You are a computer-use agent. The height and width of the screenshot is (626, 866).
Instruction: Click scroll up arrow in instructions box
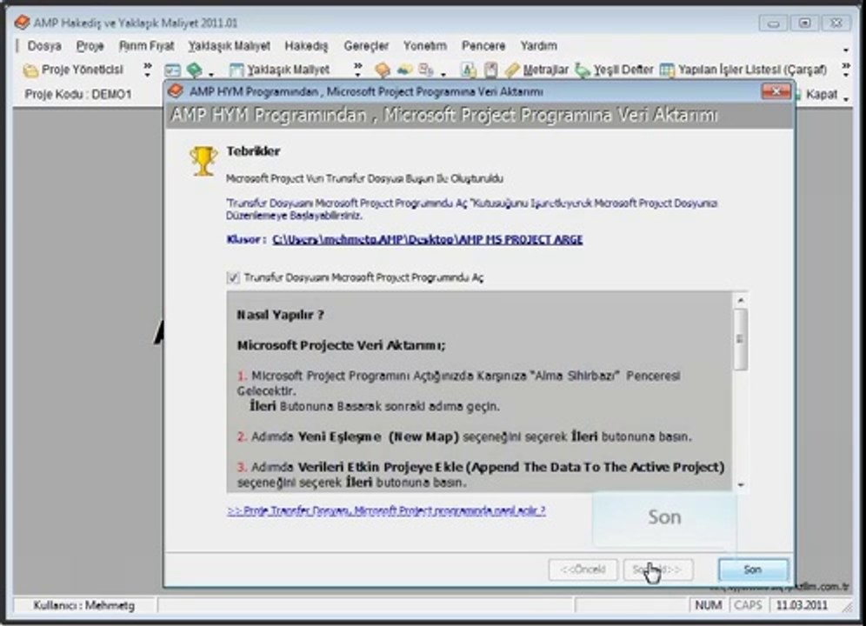click(x=741, y=300)
